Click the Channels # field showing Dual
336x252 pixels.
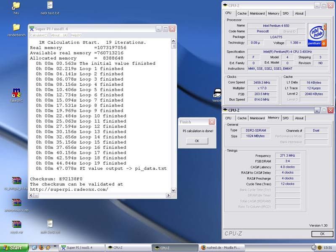(316, 130)
